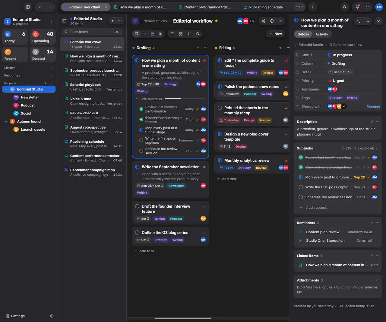Screen dimensions: 386x322
Task: Add a reminder with the plus icon
Action: click(372, 223)
